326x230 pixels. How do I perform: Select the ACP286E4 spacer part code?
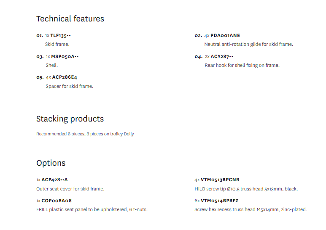[65, 77]
